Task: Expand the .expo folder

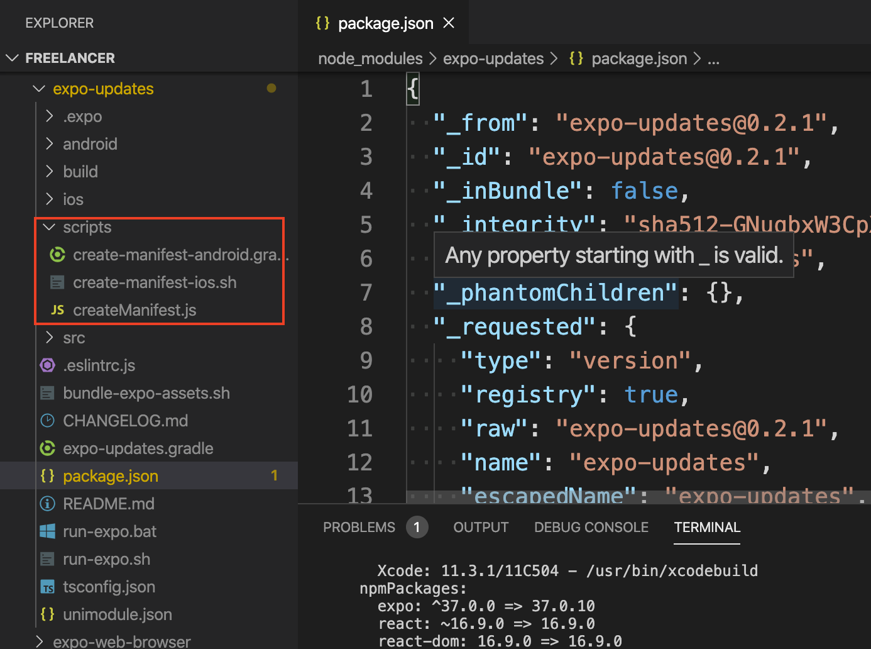Action: point(50,116)
